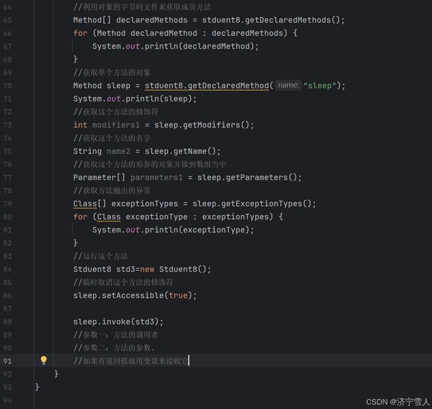Click the "sleep" string literal

[x=320, y=86]
